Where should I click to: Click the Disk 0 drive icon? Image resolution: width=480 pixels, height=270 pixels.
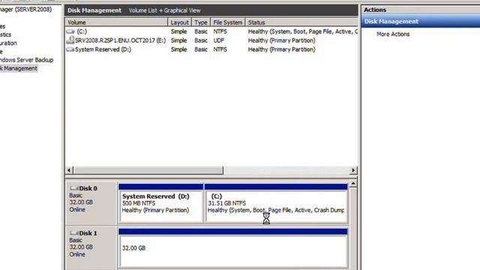click(74, 188)
